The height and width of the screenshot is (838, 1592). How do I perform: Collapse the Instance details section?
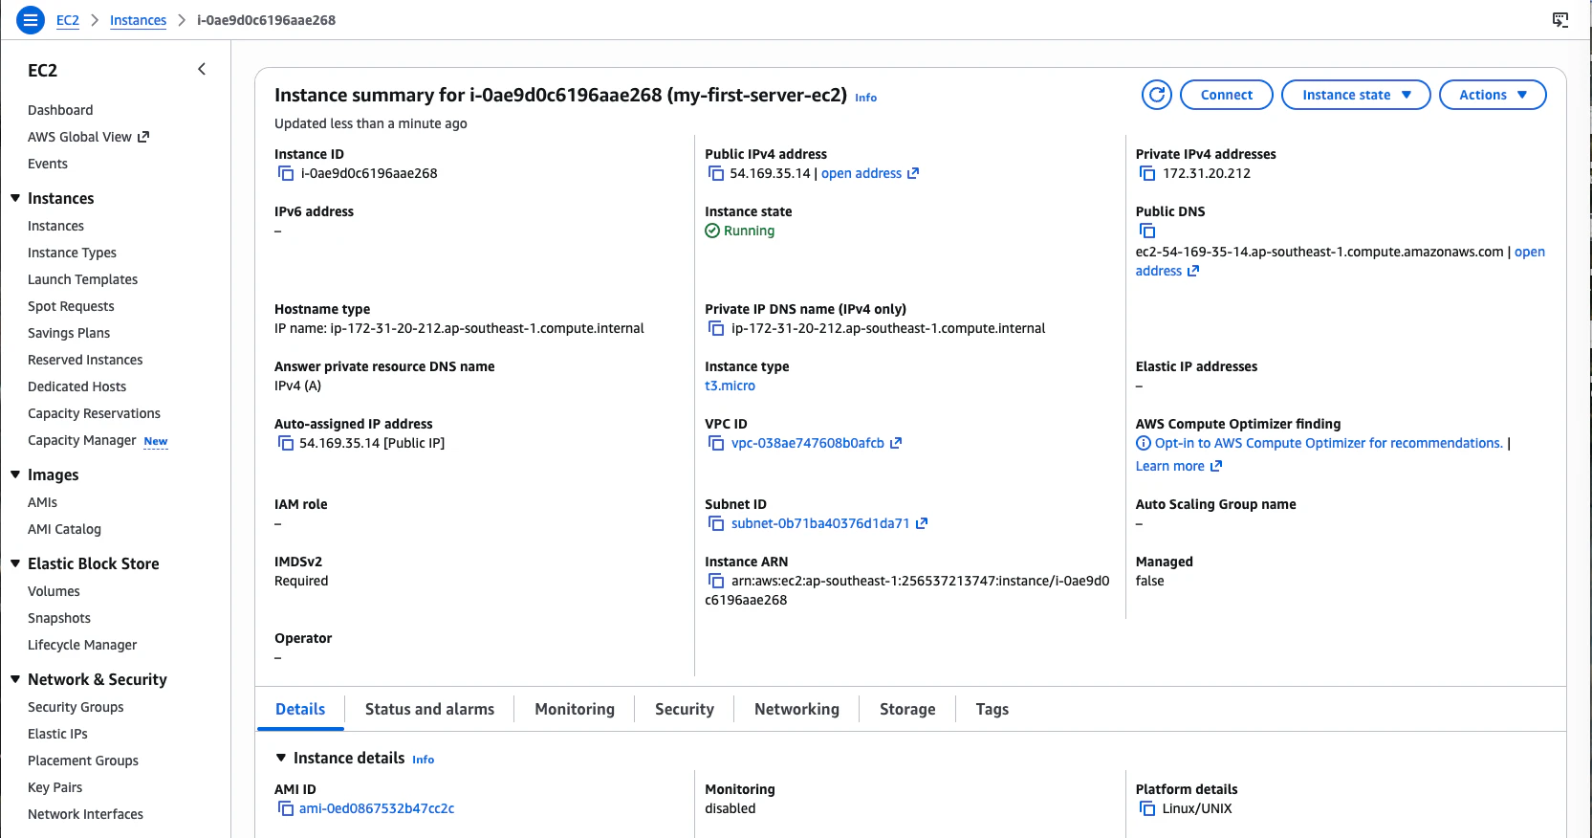(281, 758)
